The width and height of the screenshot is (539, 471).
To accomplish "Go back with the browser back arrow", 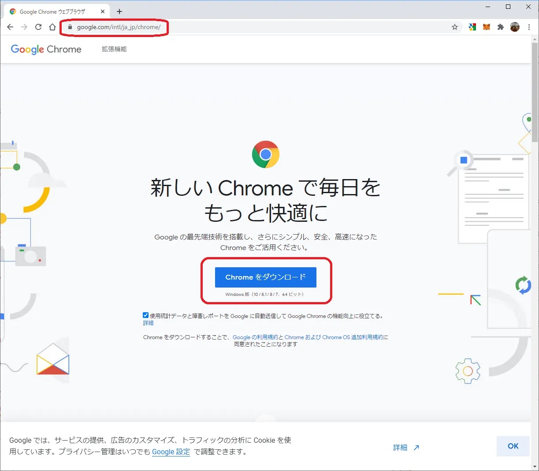I will [10, 27].
